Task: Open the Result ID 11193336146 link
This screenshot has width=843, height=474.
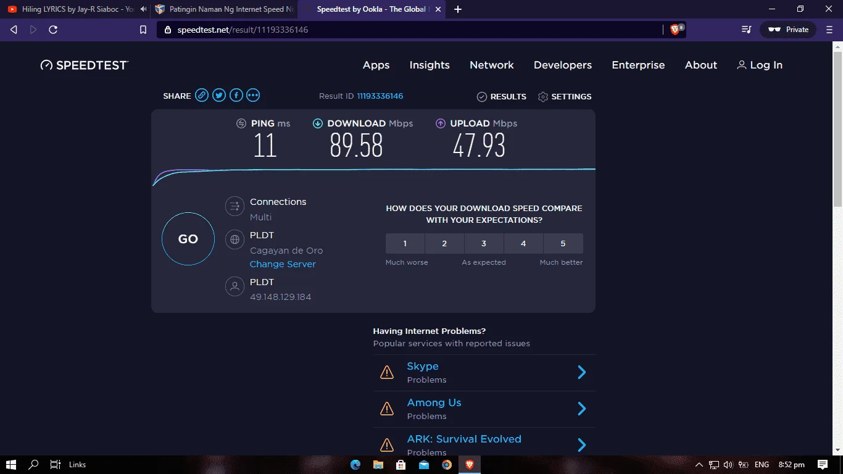Action: click(x=380, y=96)
